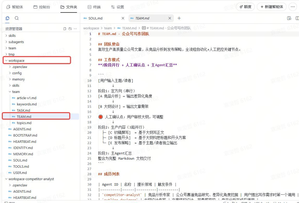This screenshot has height=203, width=299.
Task: Expand the tmp folder
Action: (x=11, y=55)
